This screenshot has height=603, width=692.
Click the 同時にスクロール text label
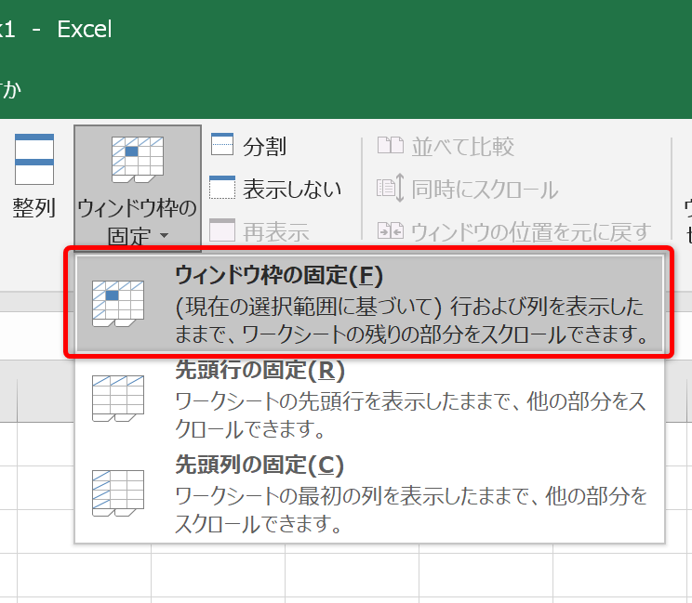coord(485,190)
